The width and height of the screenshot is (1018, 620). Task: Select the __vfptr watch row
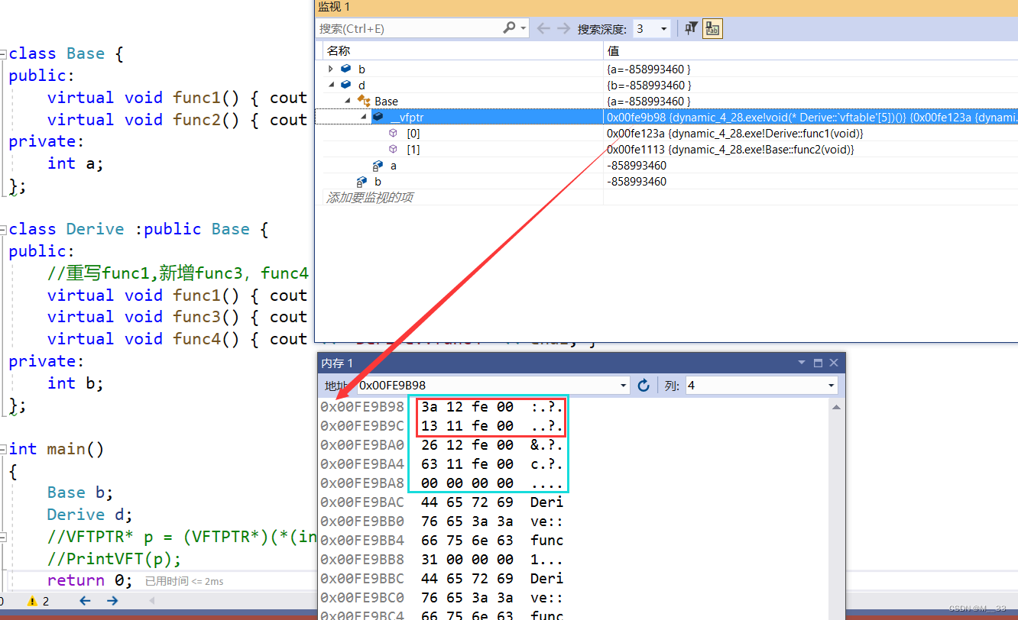tap(666, 117)
